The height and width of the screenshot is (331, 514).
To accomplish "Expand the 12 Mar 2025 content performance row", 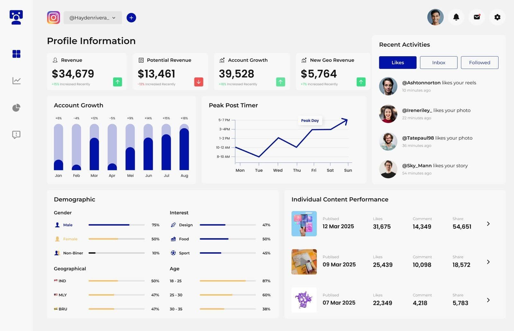I will [488, 223].
